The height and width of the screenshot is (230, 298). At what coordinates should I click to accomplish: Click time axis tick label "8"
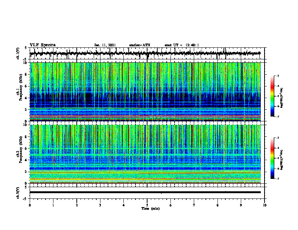(x=217, y=205)
